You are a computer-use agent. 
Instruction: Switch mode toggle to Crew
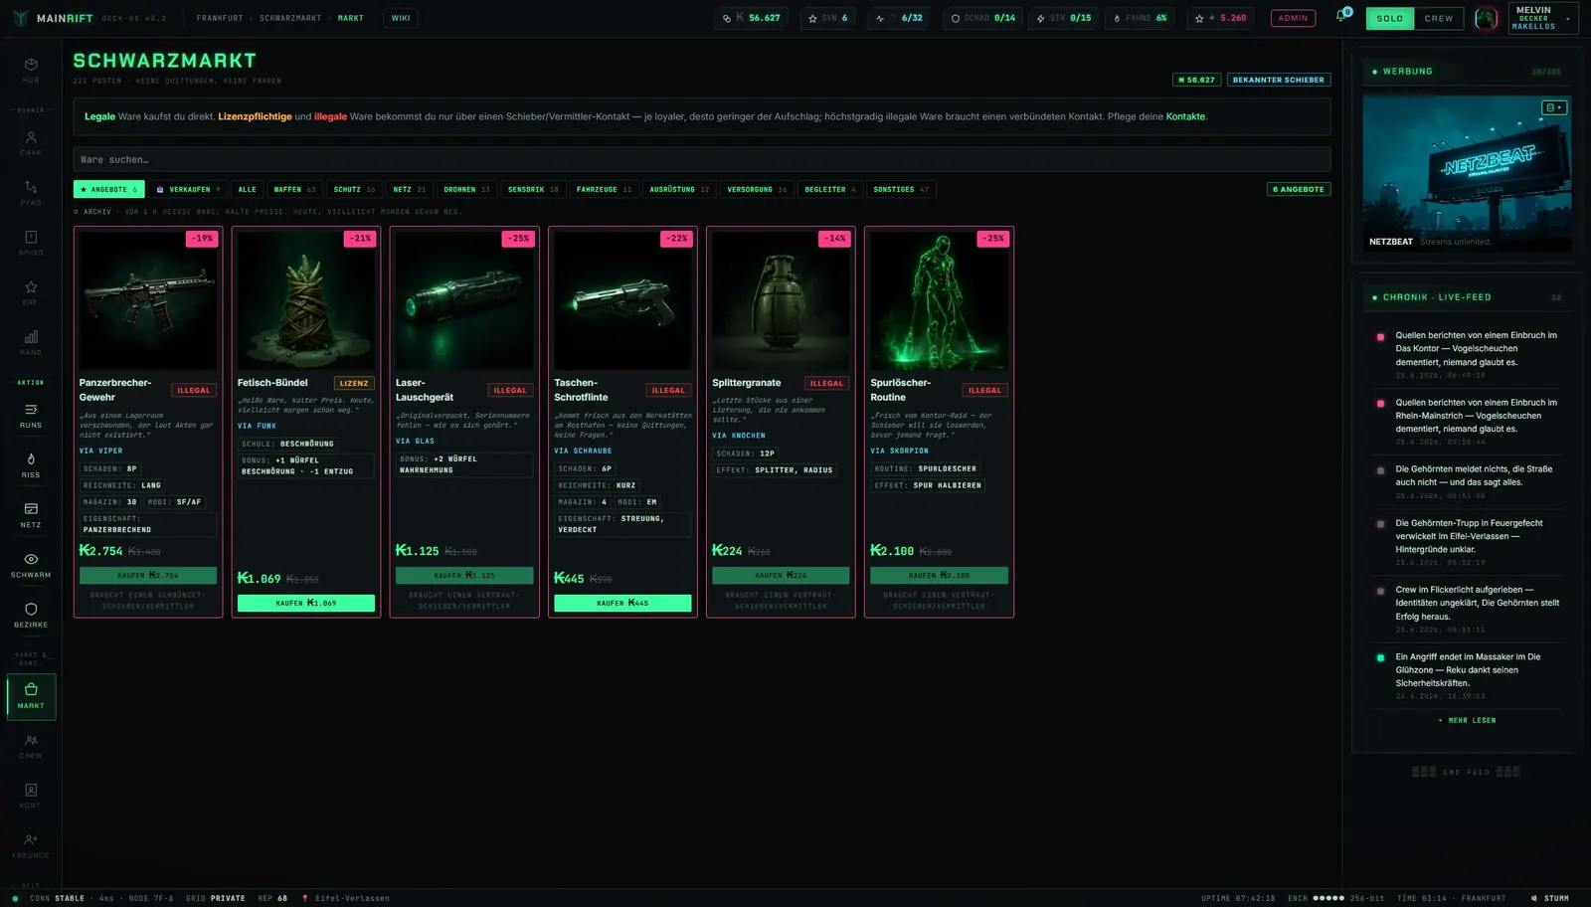click(1439, 18)
